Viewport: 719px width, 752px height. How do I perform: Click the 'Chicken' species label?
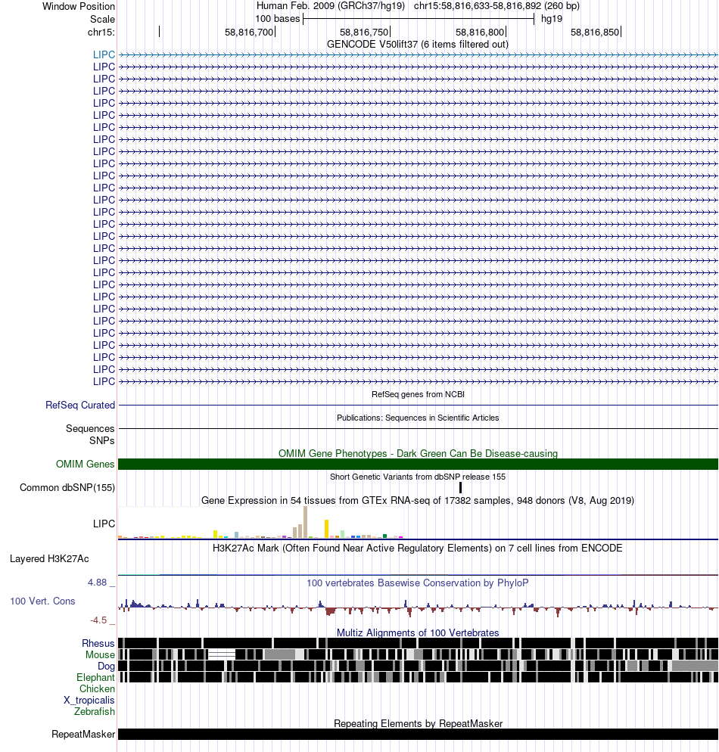(98, 688)
